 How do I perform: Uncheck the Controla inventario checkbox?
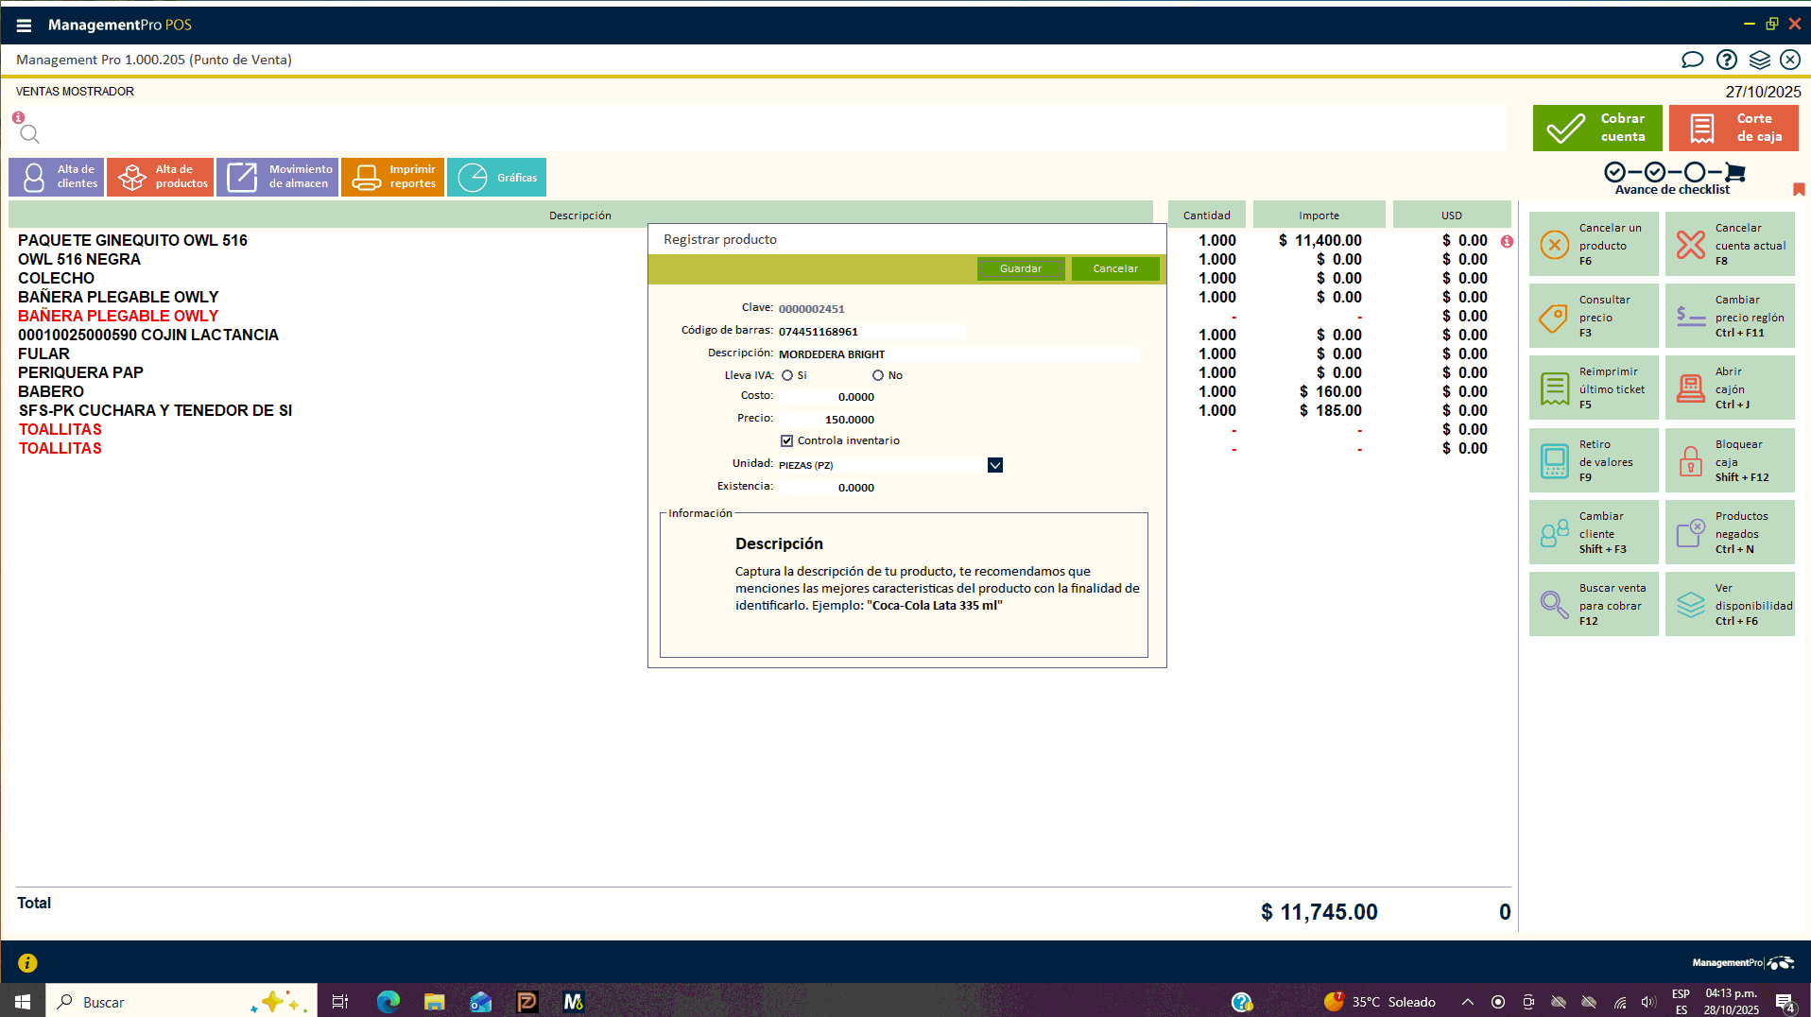pyautogui.click(x=786, y=440)
